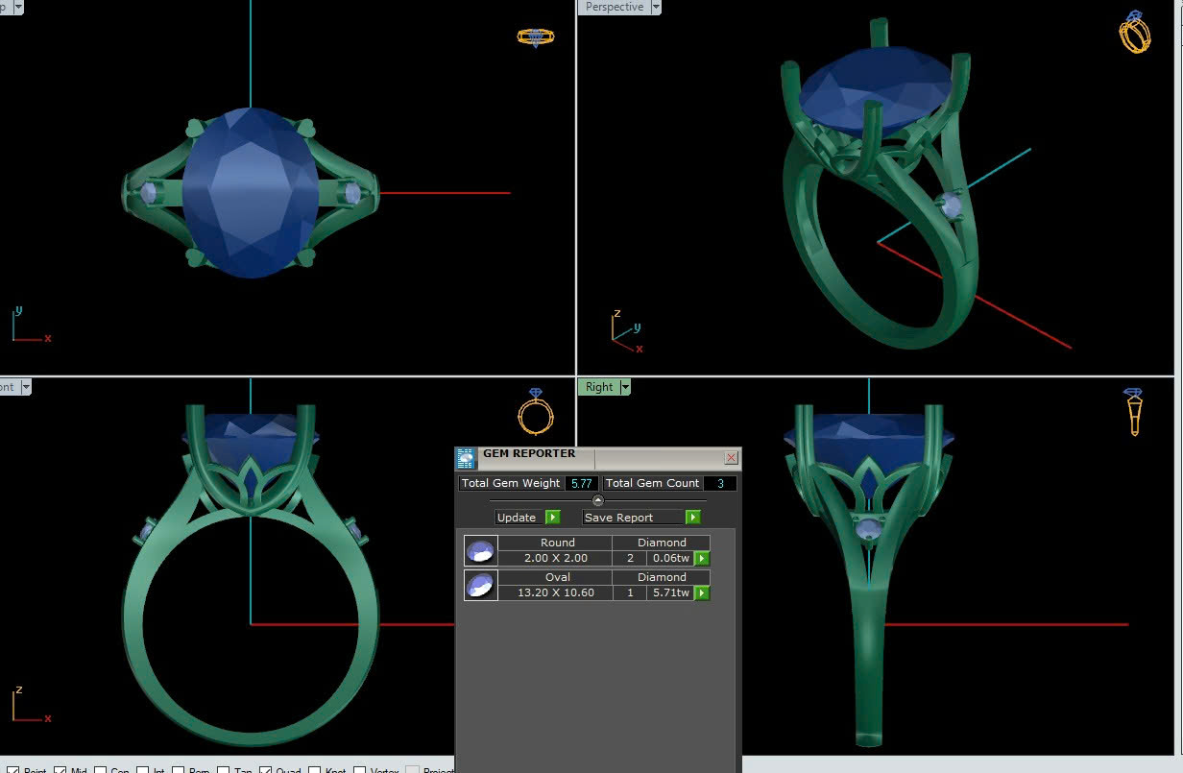Open the Right viewport dropdown arrow
Image resolution: width=1183 pixels, height=773 pixels.
tap(625, 387)
